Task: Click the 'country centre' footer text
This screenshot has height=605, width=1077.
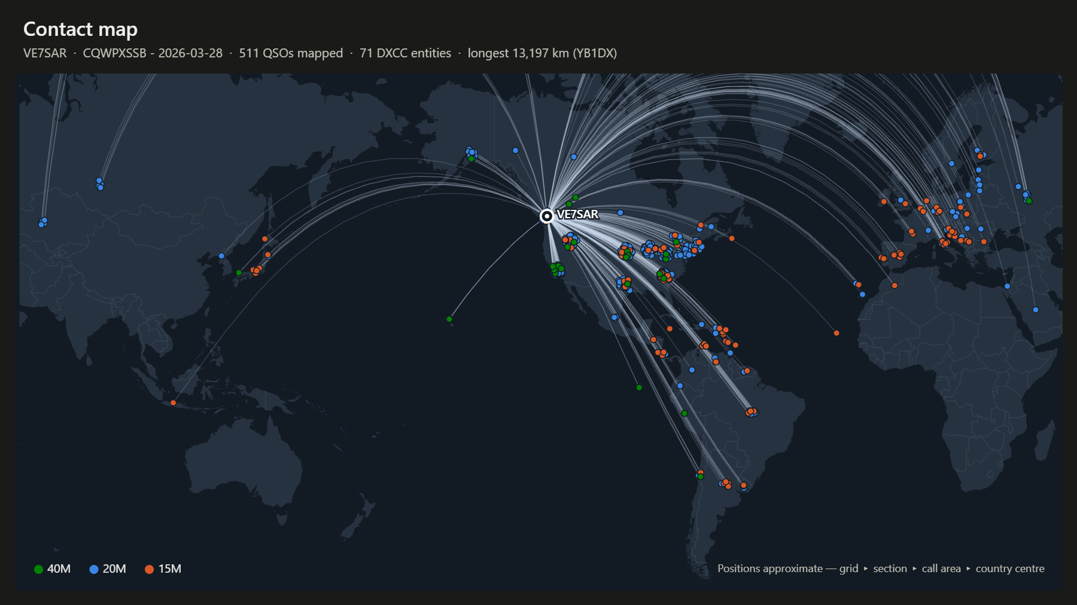Action: [x=1010, y=569]
